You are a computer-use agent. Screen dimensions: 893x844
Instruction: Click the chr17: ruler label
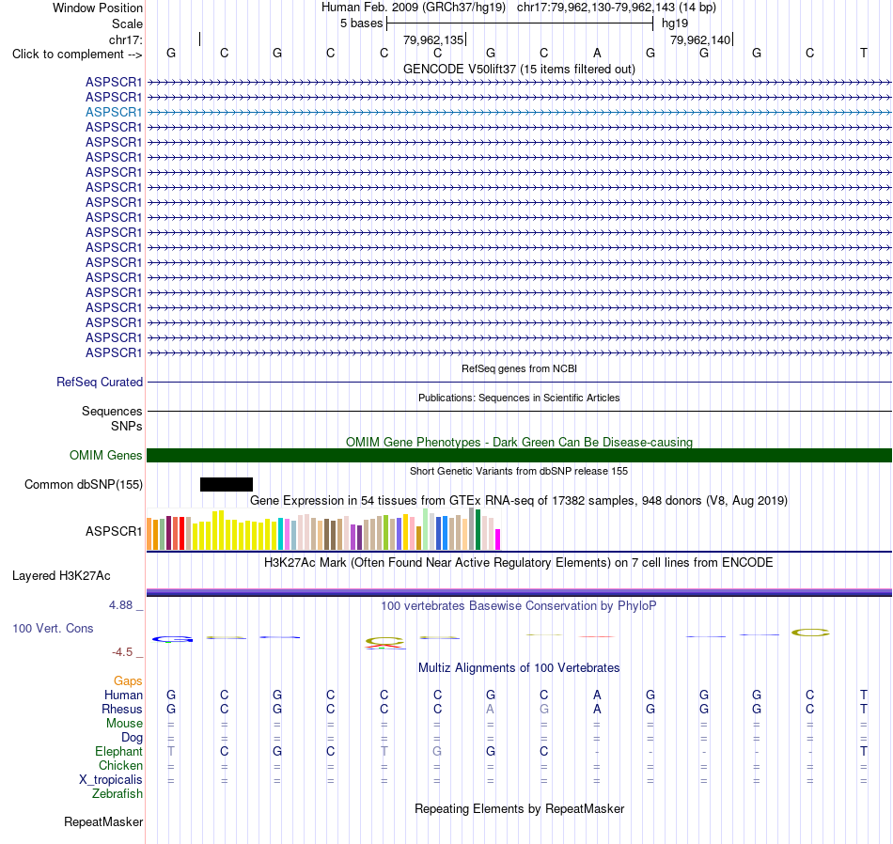click(x=125, y=39)
